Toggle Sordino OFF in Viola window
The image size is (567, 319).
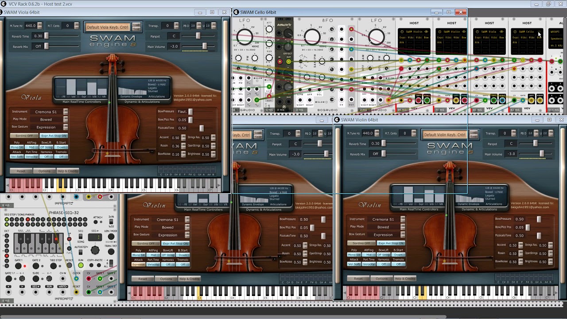coord(24,136)
